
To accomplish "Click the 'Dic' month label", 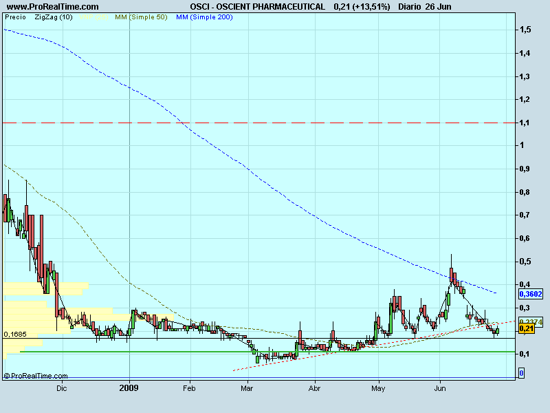I will tap(62, 388).
